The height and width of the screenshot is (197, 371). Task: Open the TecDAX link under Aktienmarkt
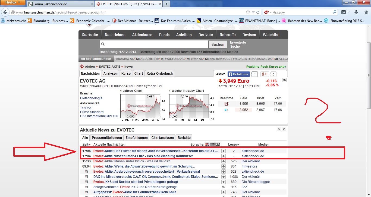(x=86, y=108)
